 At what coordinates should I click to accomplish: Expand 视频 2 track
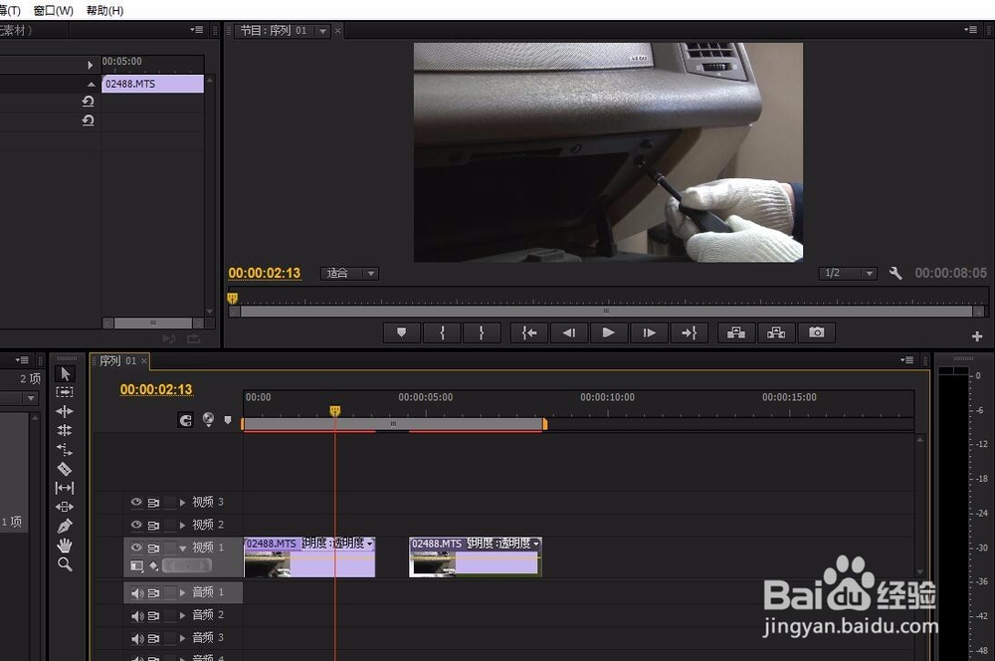pyautogui.click(x=183, y=526)
